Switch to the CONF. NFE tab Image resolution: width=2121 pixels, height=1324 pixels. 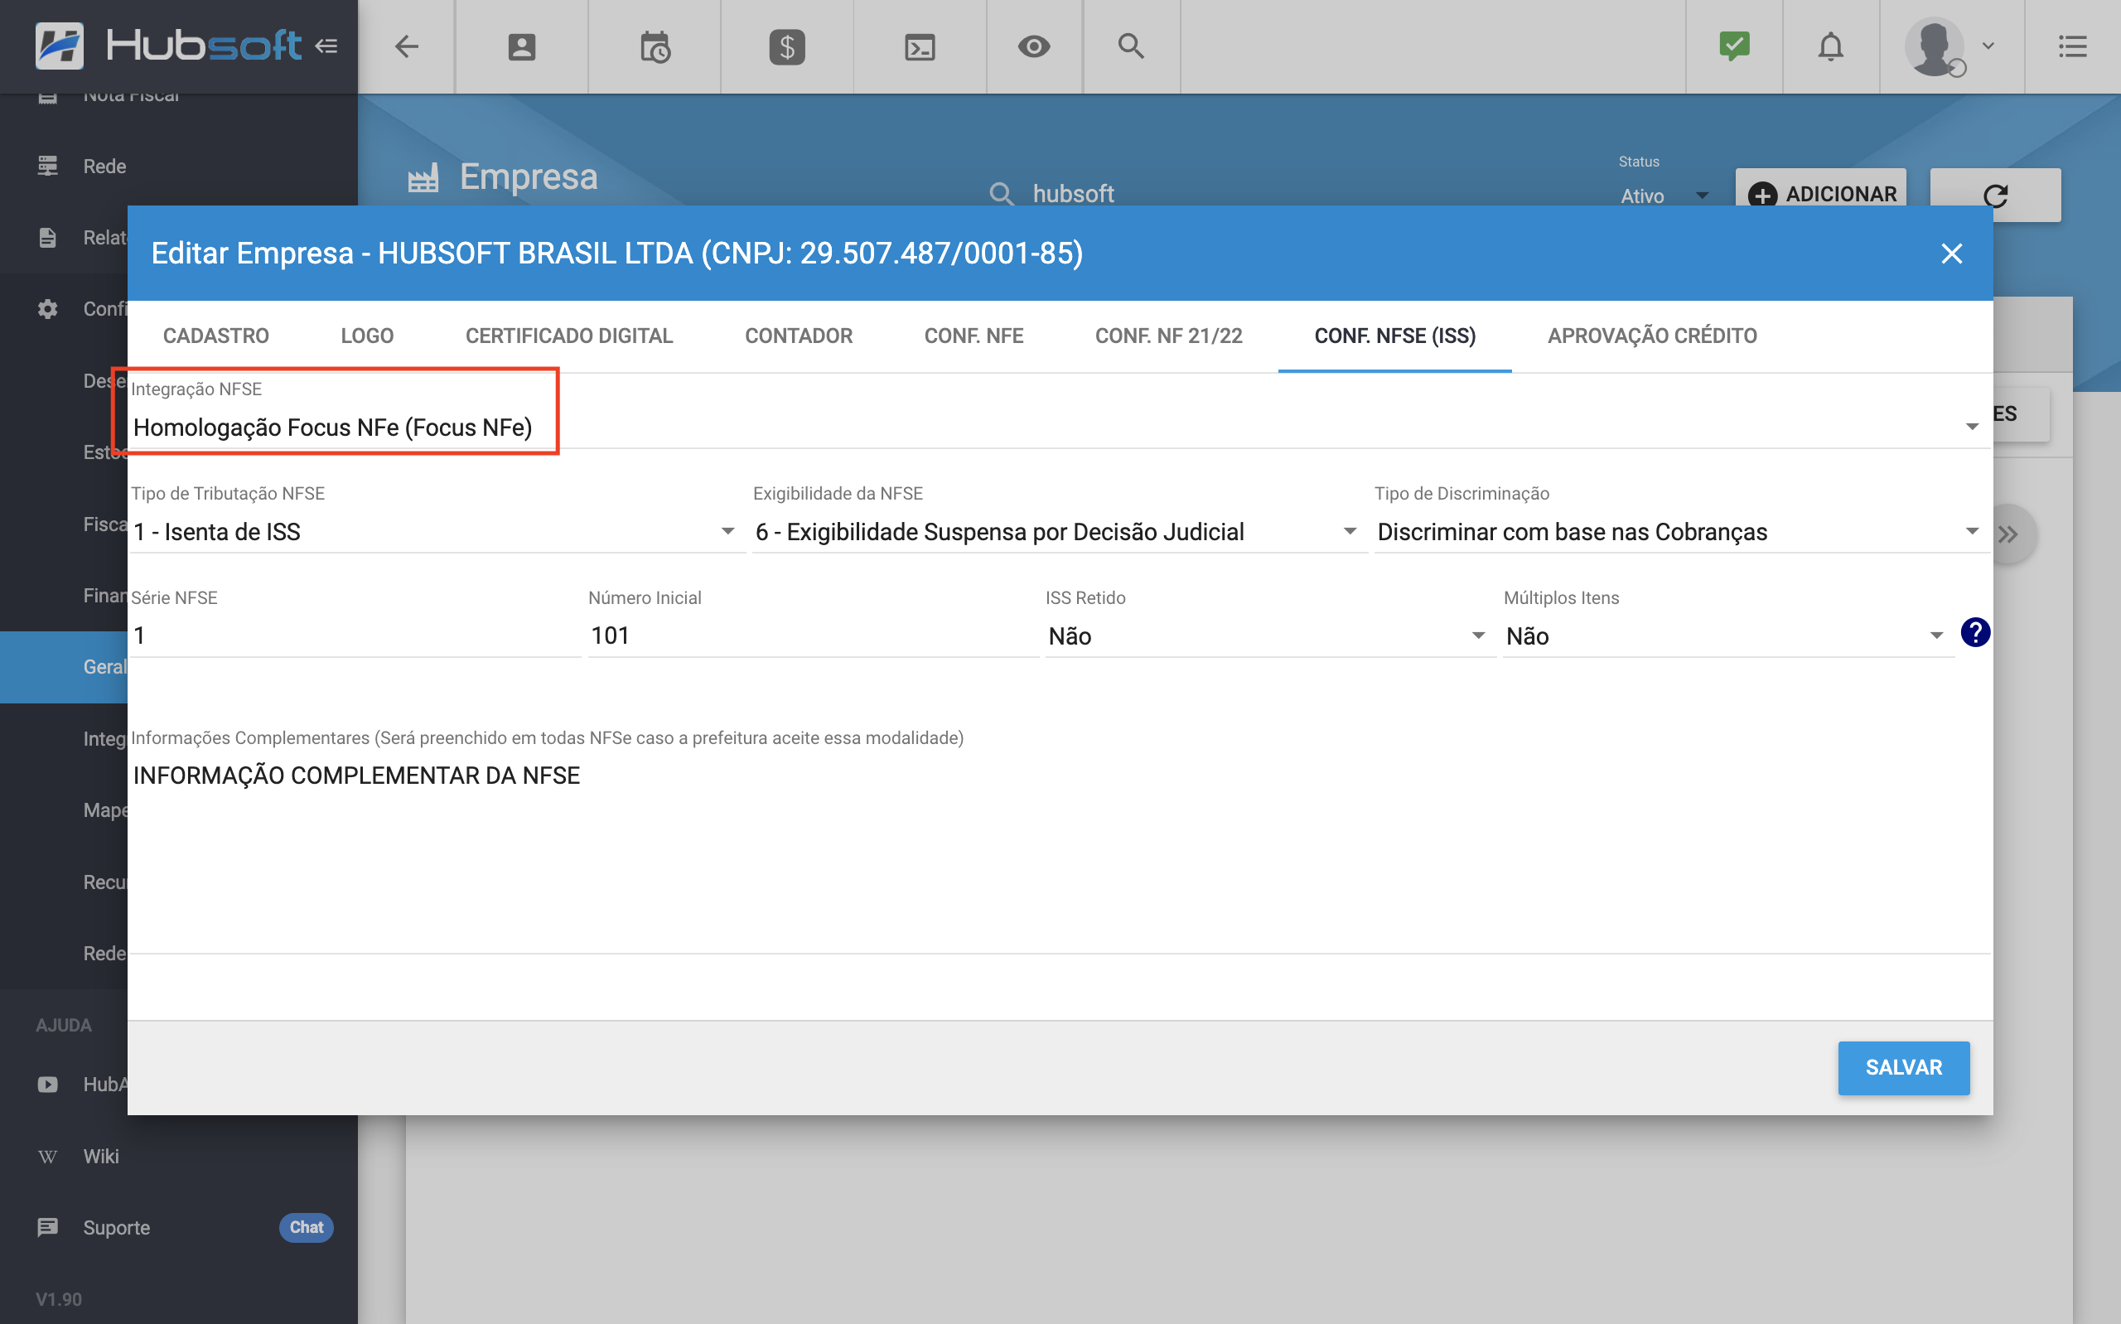point(974,336)
